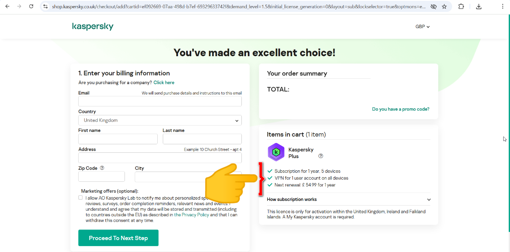The height and width of the screenshot is (252, 510).
Task: Open the Privacy Policy link
Action: pos(195,215)
